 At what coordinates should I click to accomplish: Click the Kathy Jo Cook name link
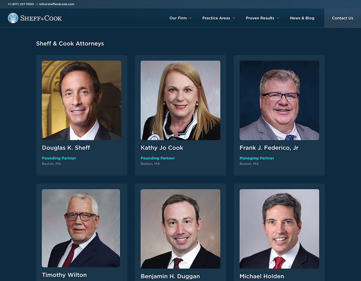click(x=162, y=148)
